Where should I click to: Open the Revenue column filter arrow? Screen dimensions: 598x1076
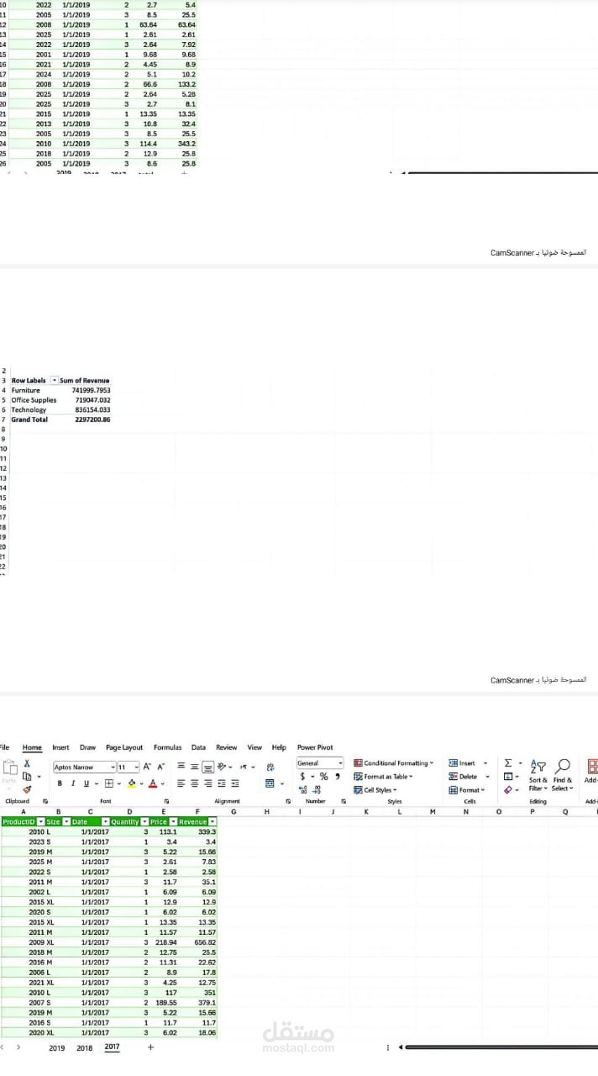click(212, 821)
